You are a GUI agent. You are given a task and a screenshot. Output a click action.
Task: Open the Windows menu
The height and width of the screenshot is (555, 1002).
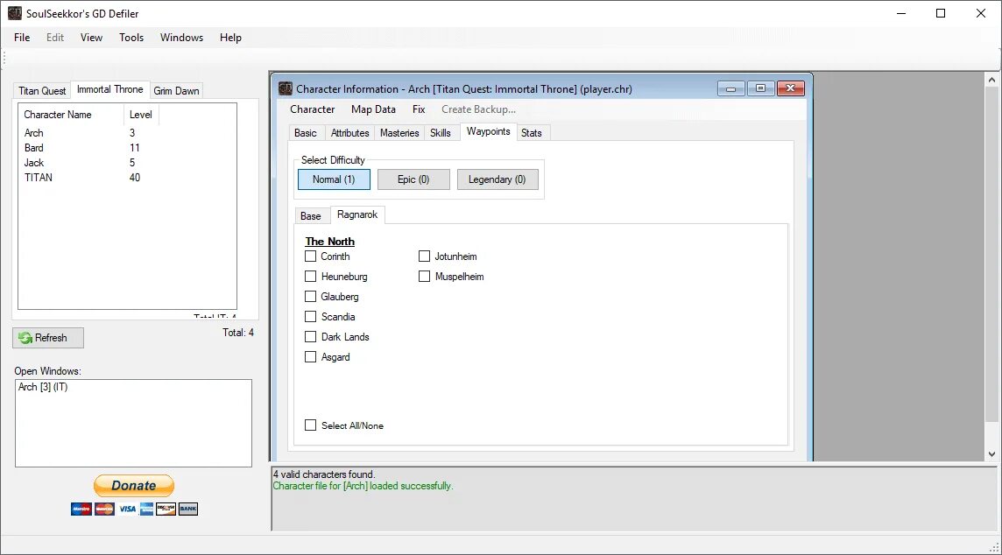click(181, 38)
